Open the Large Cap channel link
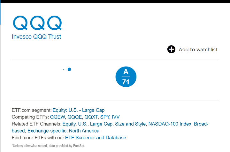Viewport: 230px width, 152px height. [x=101, y=124]
